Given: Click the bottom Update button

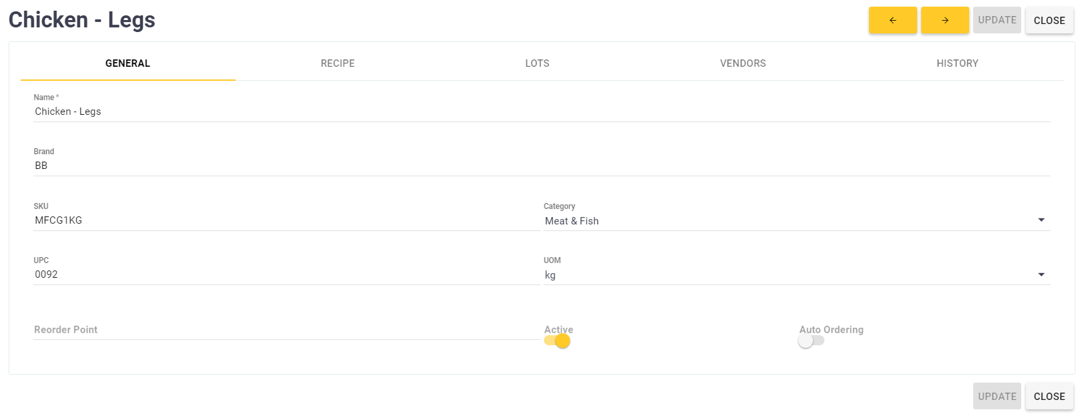Looking at the screenshot, I should [997, 396].
